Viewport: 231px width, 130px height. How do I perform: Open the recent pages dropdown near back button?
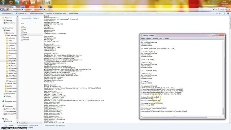[8, 9]
